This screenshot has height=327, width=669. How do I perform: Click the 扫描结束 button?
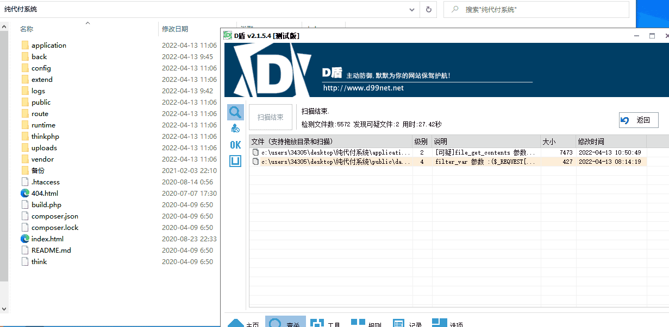coord(270,117)
